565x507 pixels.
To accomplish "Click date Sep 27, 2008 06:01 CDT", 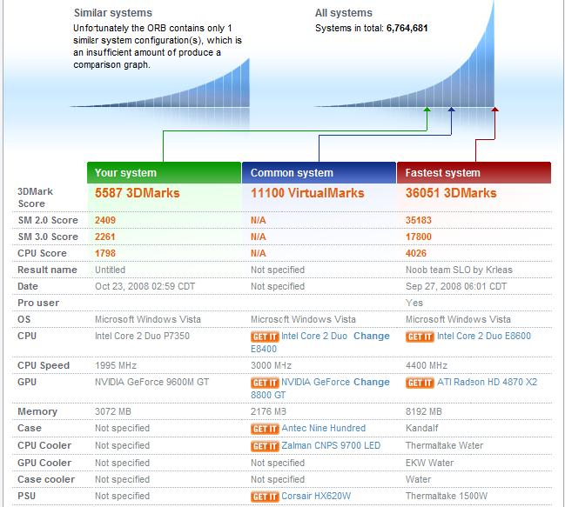I will tap(456, 286).
